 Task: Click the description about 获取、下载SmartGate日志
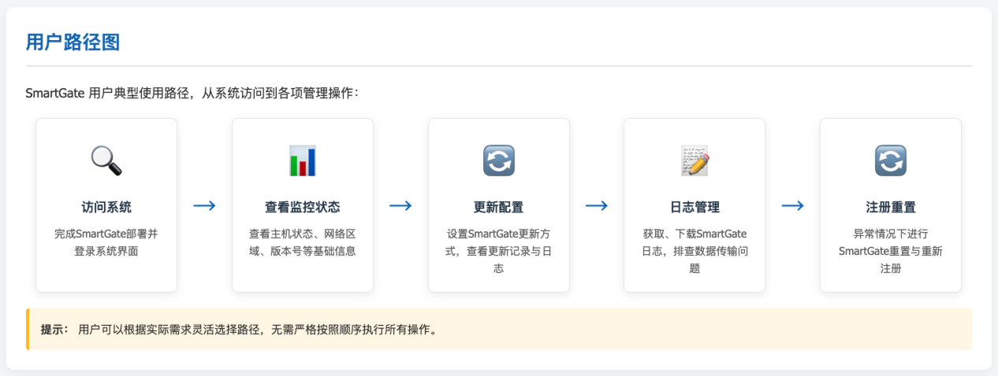pyautogui.click(x=695, y=251)
